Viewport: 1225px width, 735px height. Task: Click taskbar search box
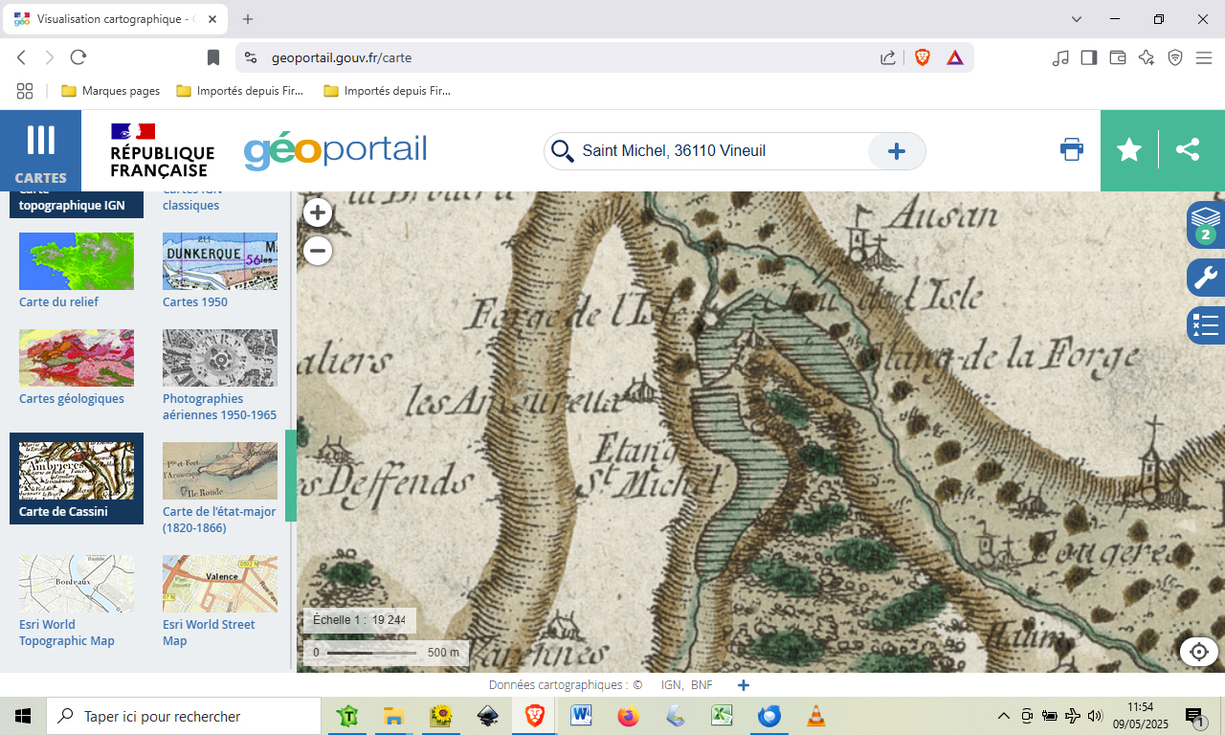pos(184,716)
